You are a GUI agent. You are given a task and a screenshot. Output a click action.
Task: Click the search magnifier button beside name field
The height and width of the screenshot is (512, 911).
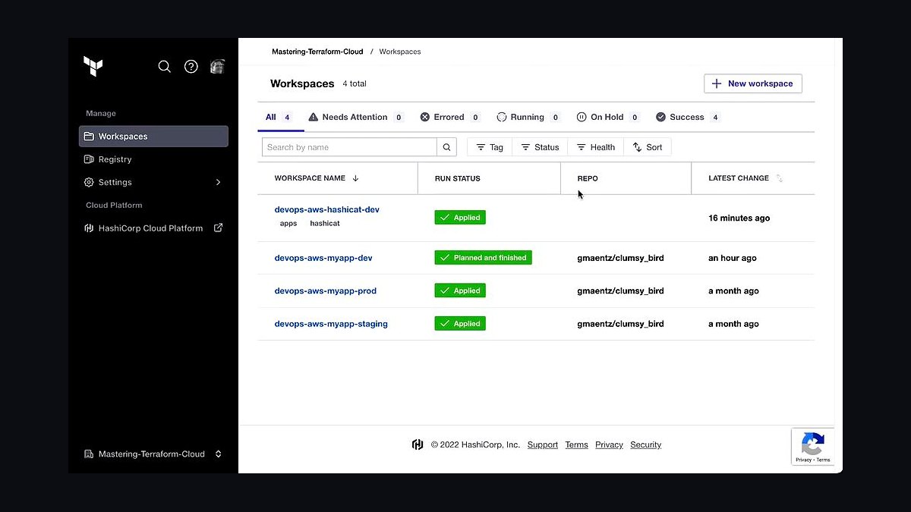[x=447, y=147]
